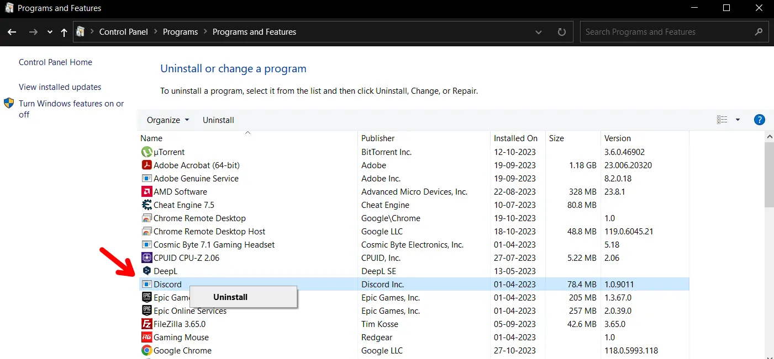Click the Programs breadcrumb
This screenshot has width=774, height=359.
(x=180, y=32)
